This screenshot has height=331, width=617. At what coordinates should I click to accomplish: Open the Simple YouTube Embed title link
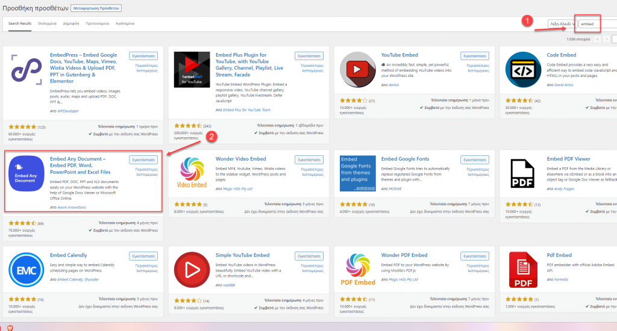pyautogui.click(x=242, y=255)
